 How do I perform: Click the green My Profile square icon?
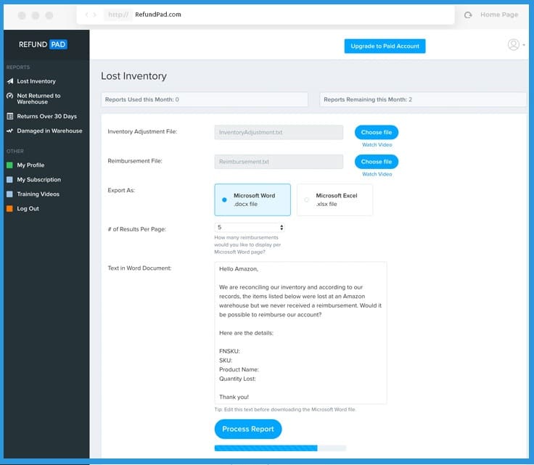click(x=9, y=165)
